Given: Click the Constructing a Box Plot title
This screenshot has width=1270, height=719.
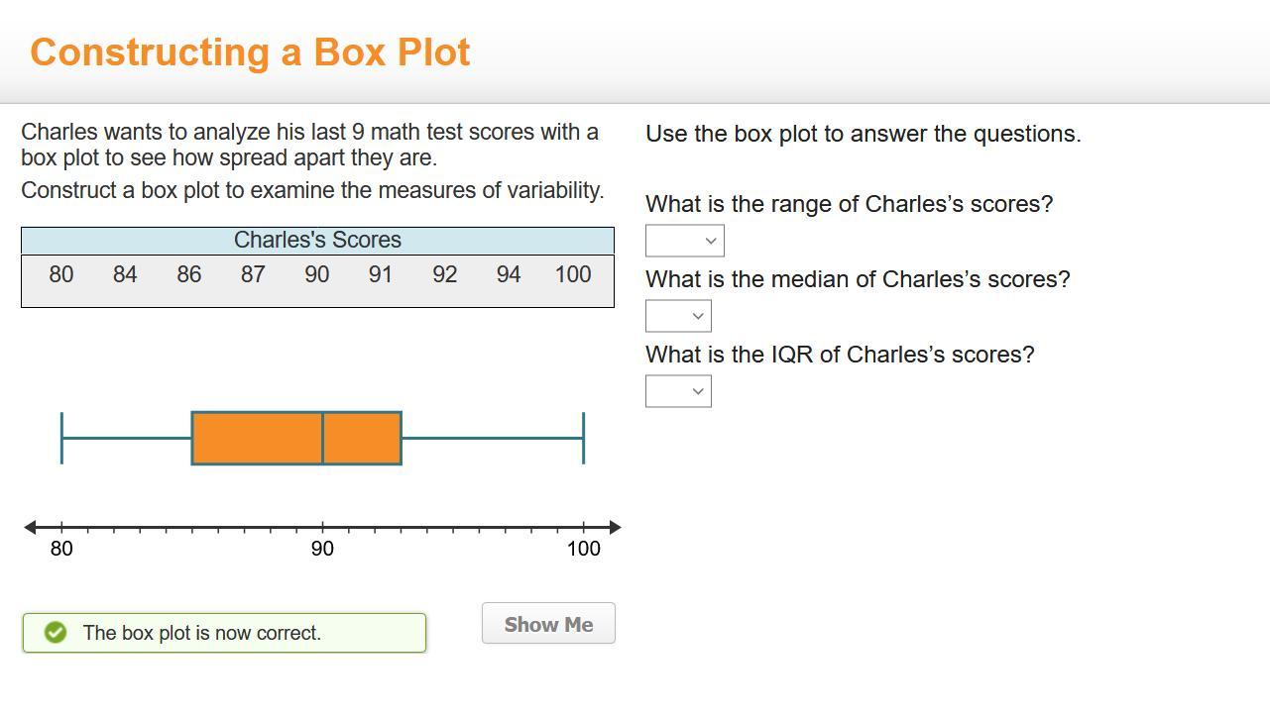Looking at the screenshot, I should click(x=250, y=52).
